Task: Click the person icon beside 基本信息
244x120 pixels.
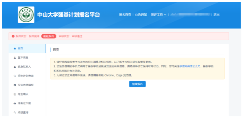Action: [15, 58]
